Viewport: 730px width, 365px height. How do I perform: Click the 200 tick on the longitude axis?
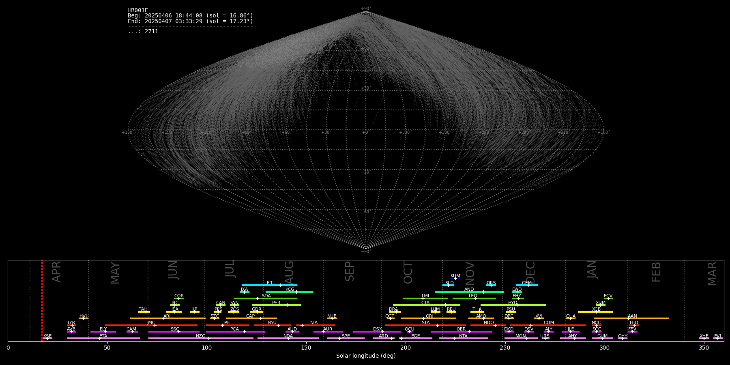coord(406,348)
